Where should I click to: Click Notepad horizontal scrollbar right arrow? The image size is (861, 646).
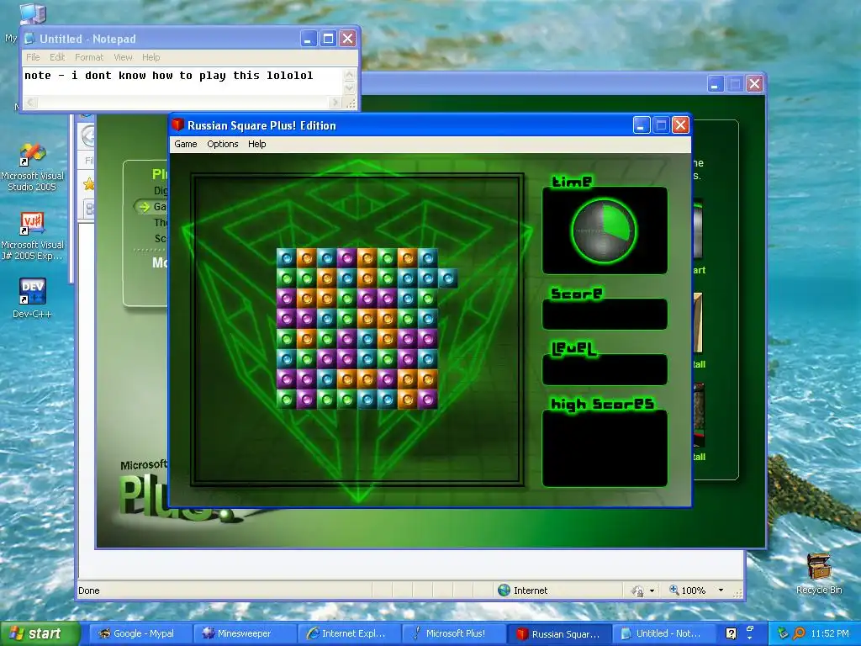pyautogui.click(x=335, y=102)
